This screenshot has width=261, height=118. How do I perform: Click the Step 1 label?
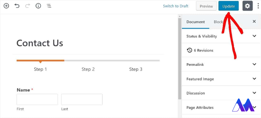[40, 69]
